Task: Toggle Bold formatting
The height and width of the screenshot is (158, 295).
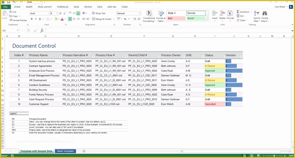Action: (x=32, y=19)
